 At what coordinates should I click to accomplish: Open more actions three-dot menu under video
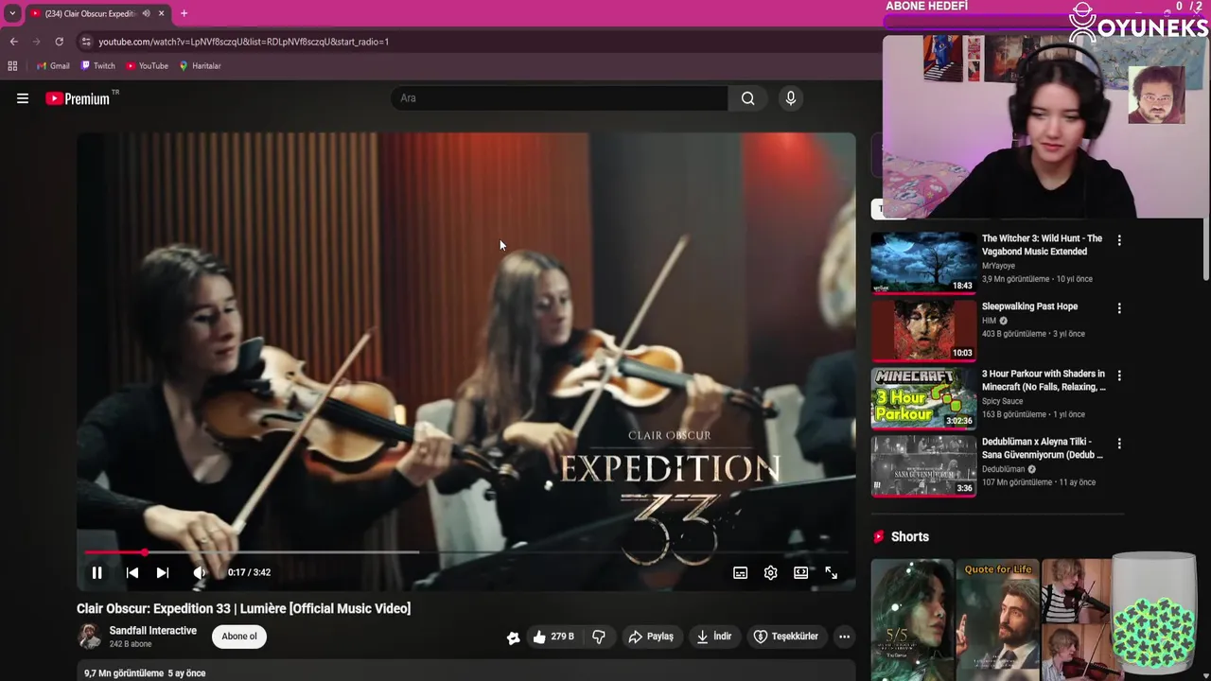point(844,637)
